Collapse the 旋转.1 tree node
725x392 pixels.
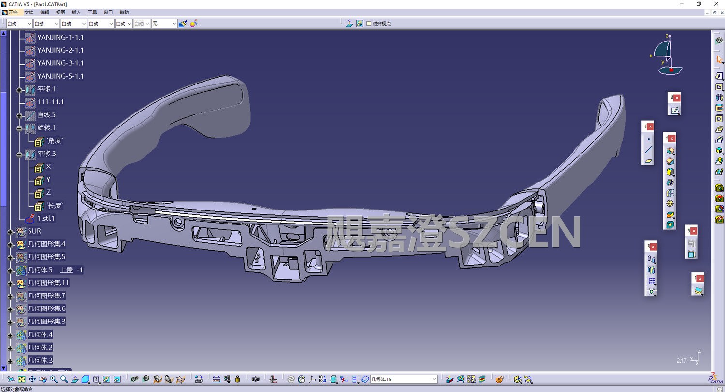pos(19,128)
